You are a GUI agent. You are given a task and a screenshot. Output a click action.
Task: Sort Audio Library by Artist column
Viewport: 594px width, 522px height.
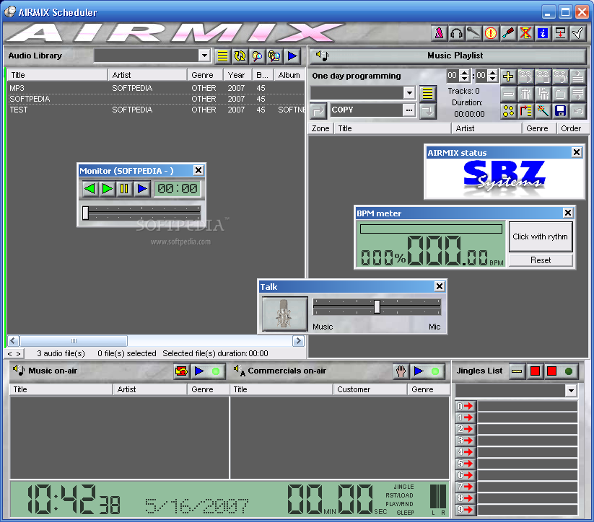click(x=147, y=75)
